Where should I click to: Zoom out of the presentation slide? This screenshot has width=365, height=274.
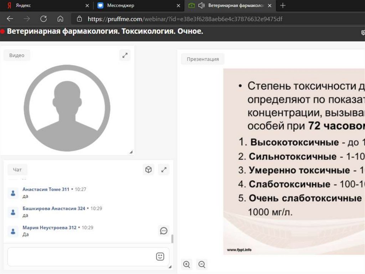(202, 264)
